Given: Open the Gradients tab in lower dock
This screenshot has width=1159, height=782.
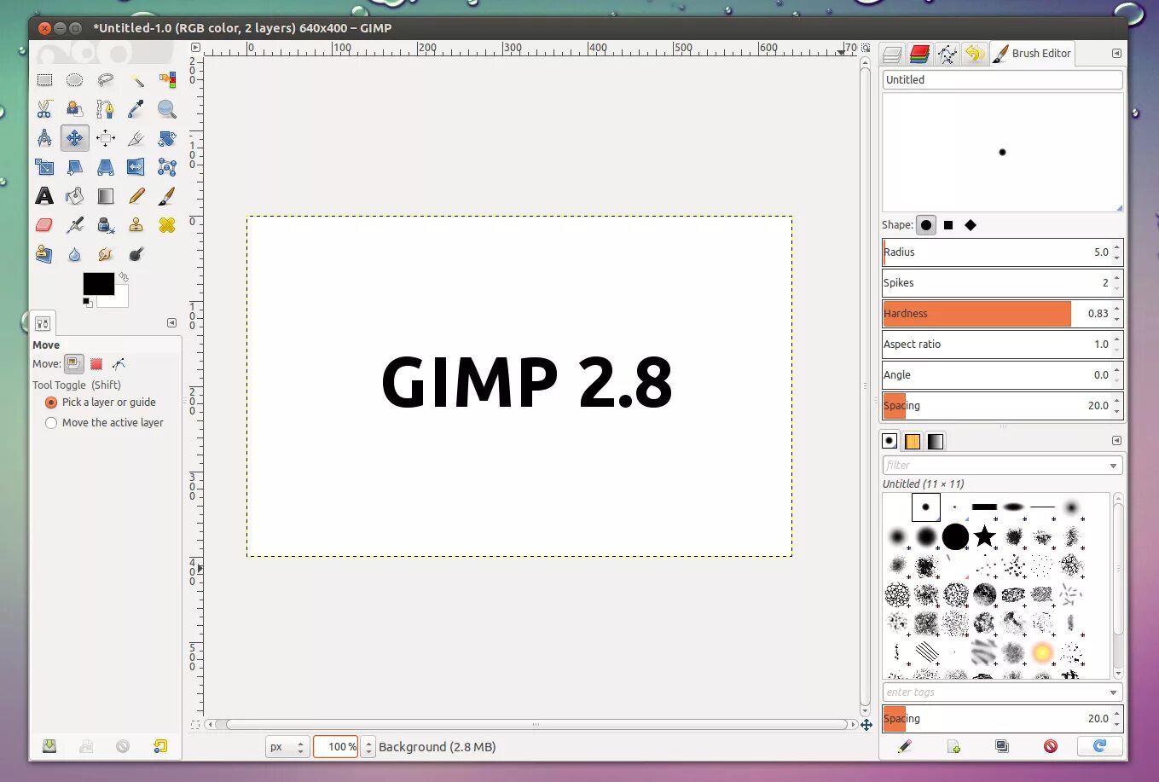Looking at the screenshot, I should (x=936, y=441).
